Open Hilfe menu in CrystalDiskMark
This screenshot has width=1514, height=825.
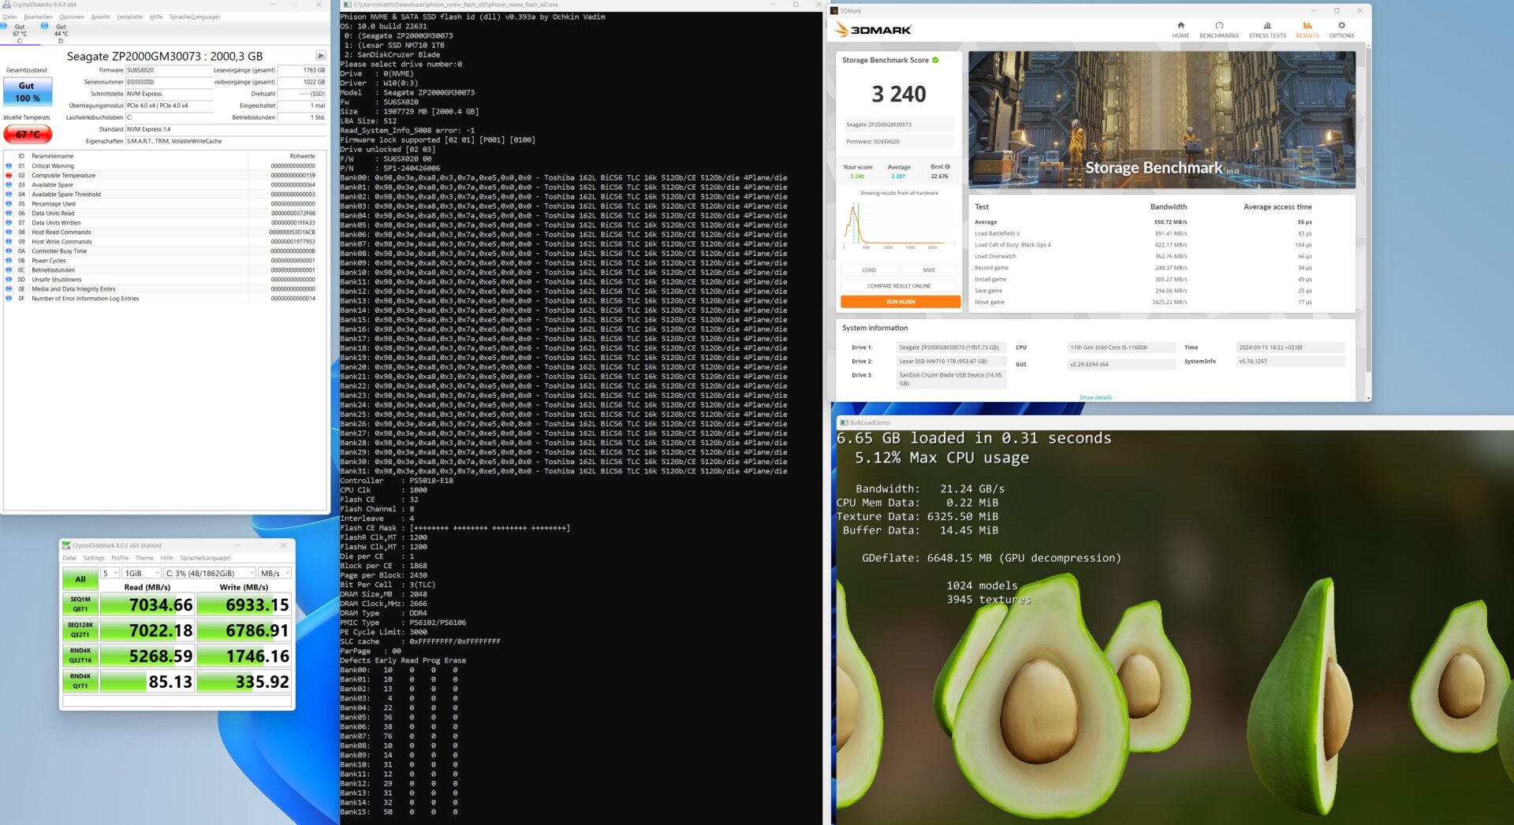coord(167,558)
